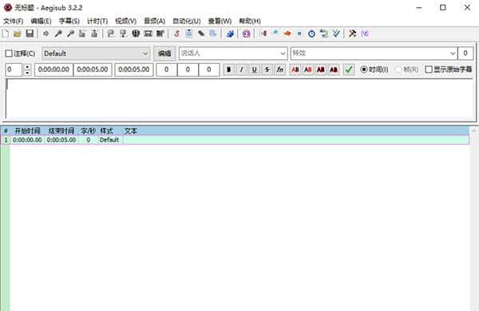Open the Kanji Timer icon
Screen dimensions: 479x311
[x=324, y=34]
